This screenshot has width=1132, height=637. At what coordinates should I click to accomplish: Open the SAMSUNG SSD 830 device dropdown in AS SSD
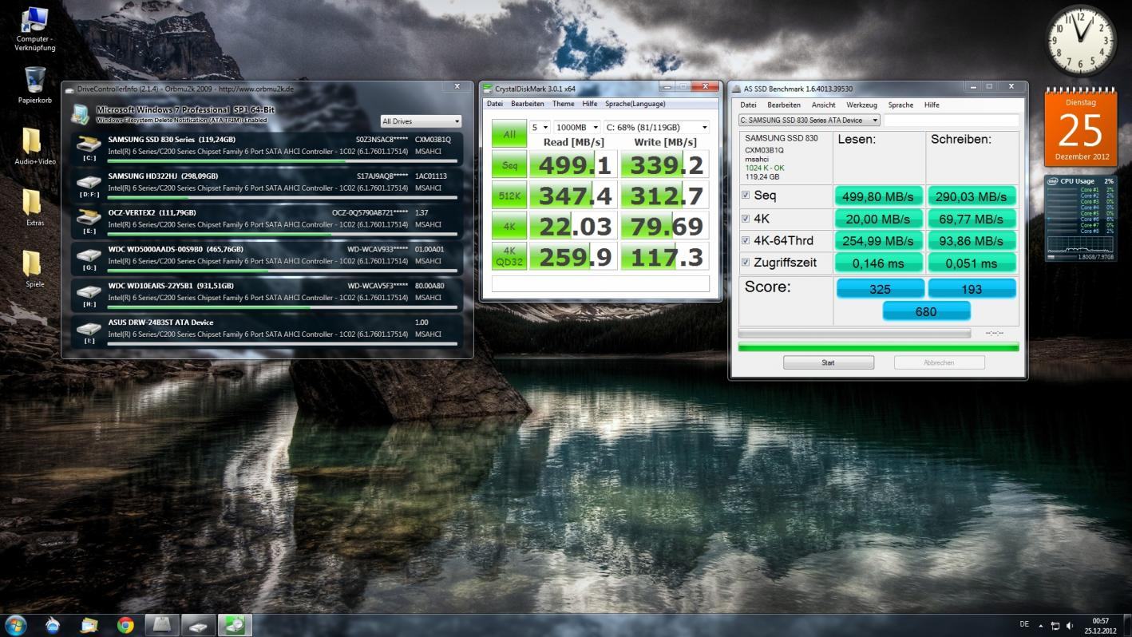tap(809, 121)
